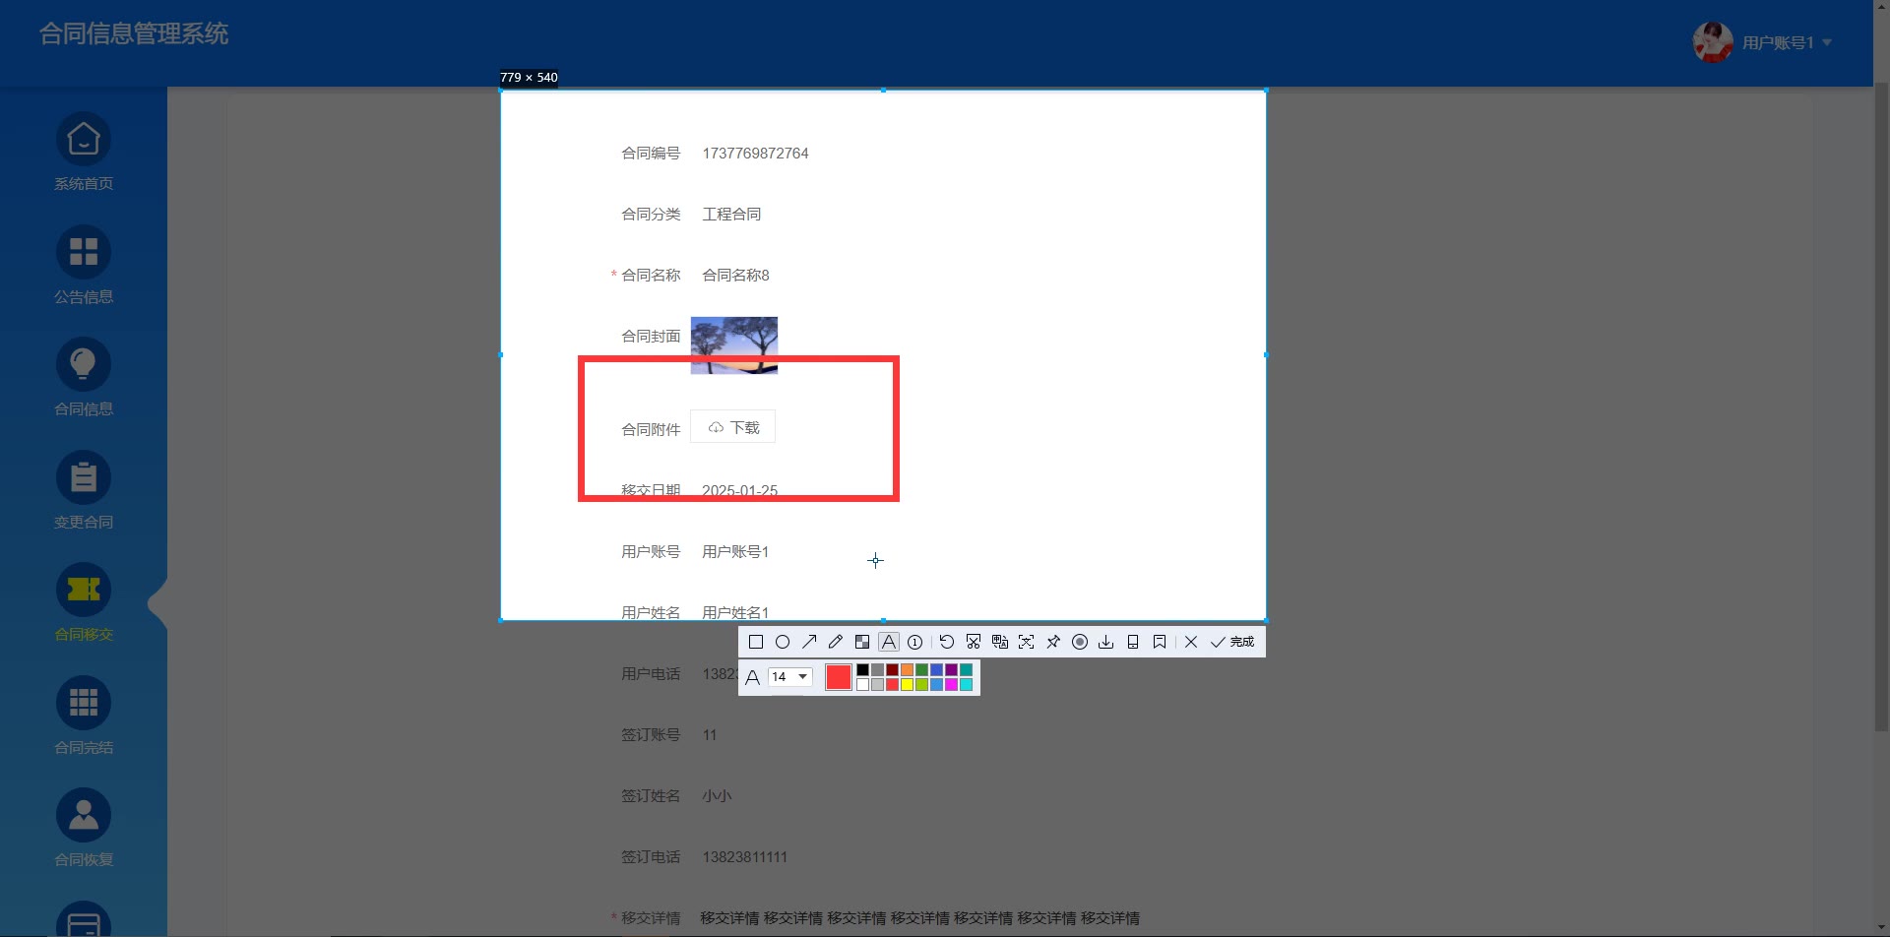1890x937 pixels.
Task: Click the signing name 小小
Action: pos(717,796)
